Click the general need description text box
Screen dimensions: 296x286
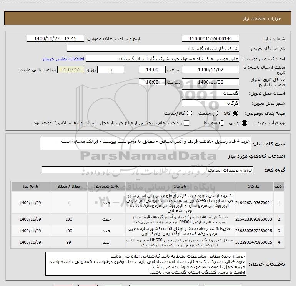146,144
